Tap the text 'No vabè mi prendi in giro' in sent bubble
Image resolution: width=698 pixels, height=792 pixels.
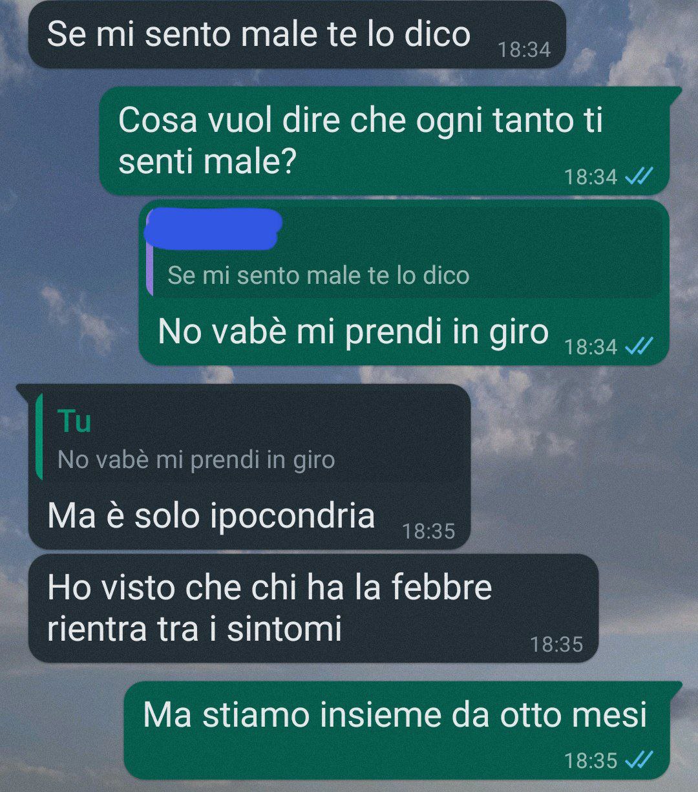click(x=353, y=332)
